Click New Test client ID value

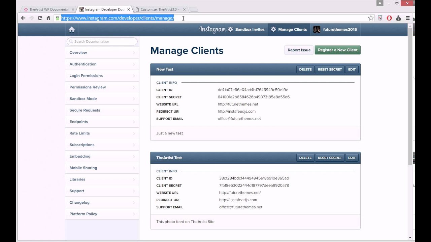click(253, 90)
